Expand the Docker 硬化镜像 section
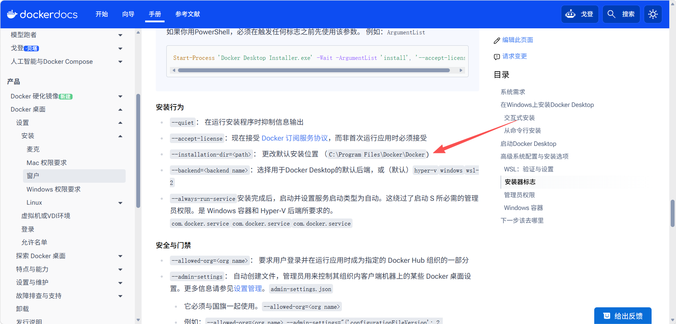Viewport: 676px width, 324px height. (120, 96)
